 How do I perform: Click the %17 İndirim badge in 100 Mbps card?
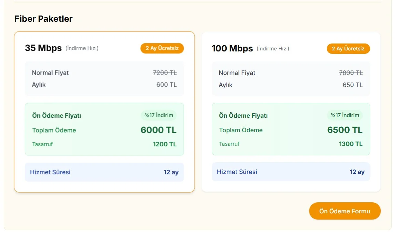(345, 115)
